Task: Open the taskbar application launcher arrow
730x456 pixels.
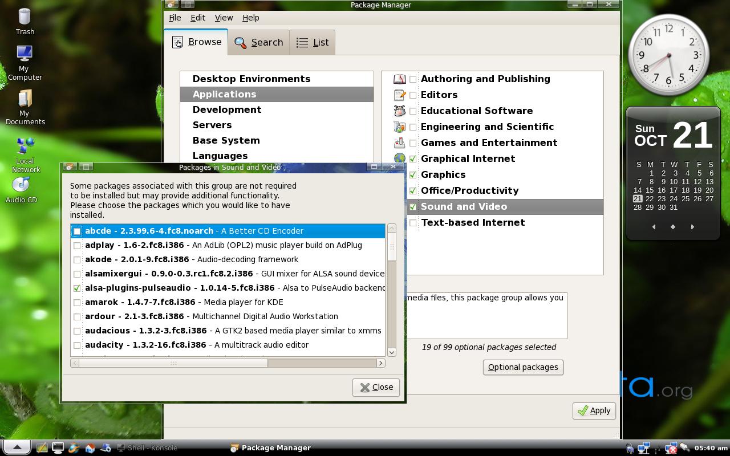Action: point(17,447)
